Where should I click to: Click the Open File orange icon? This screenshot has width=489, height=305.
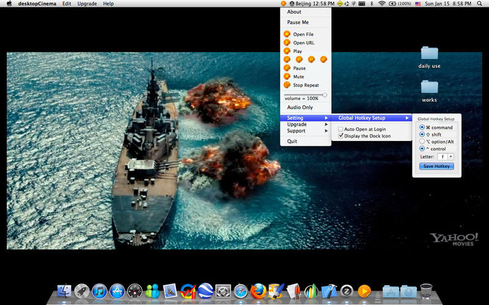287,34
